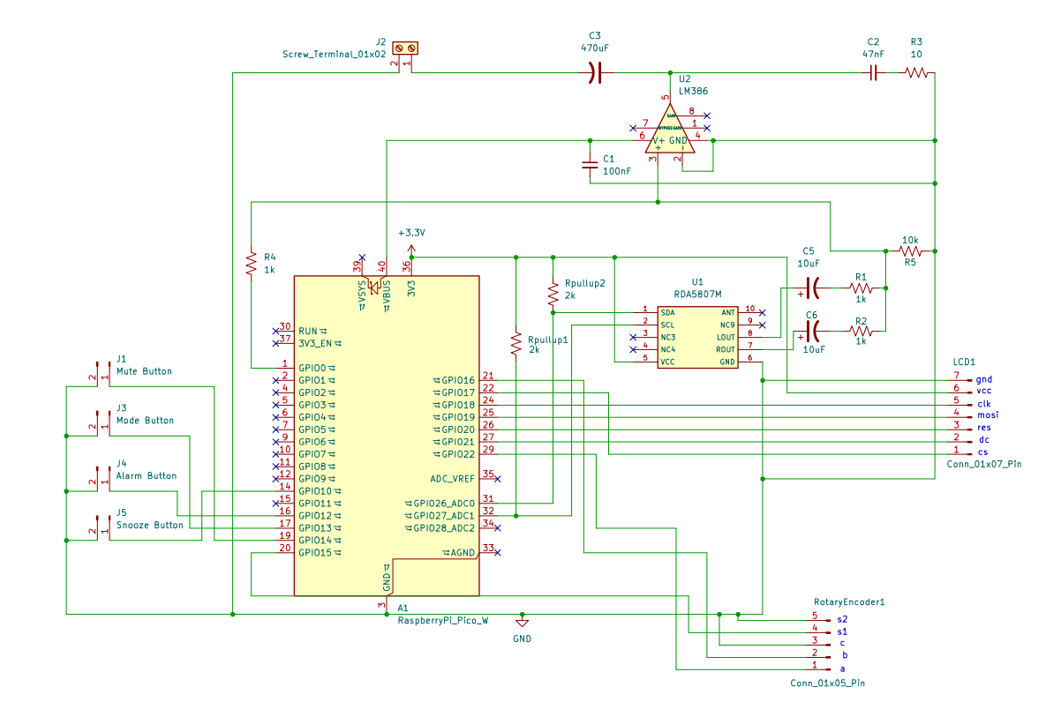Click the C3 470uF capacitor symbol

coord(595,73)
